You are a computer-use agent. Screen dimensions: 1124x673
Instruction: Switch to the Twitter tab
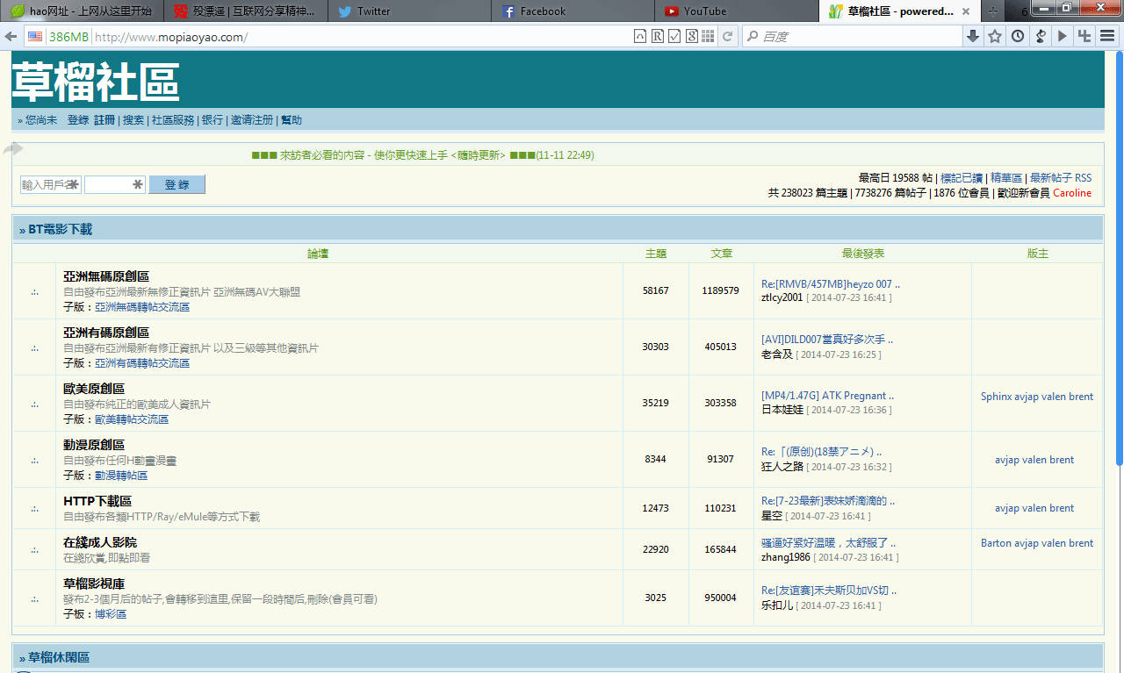pyautogui.click(x=409, y=11)
